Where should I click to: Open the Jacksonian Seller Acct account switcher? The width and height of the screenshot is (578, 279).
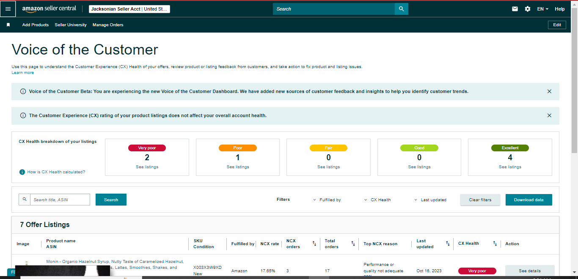point(129,9)
